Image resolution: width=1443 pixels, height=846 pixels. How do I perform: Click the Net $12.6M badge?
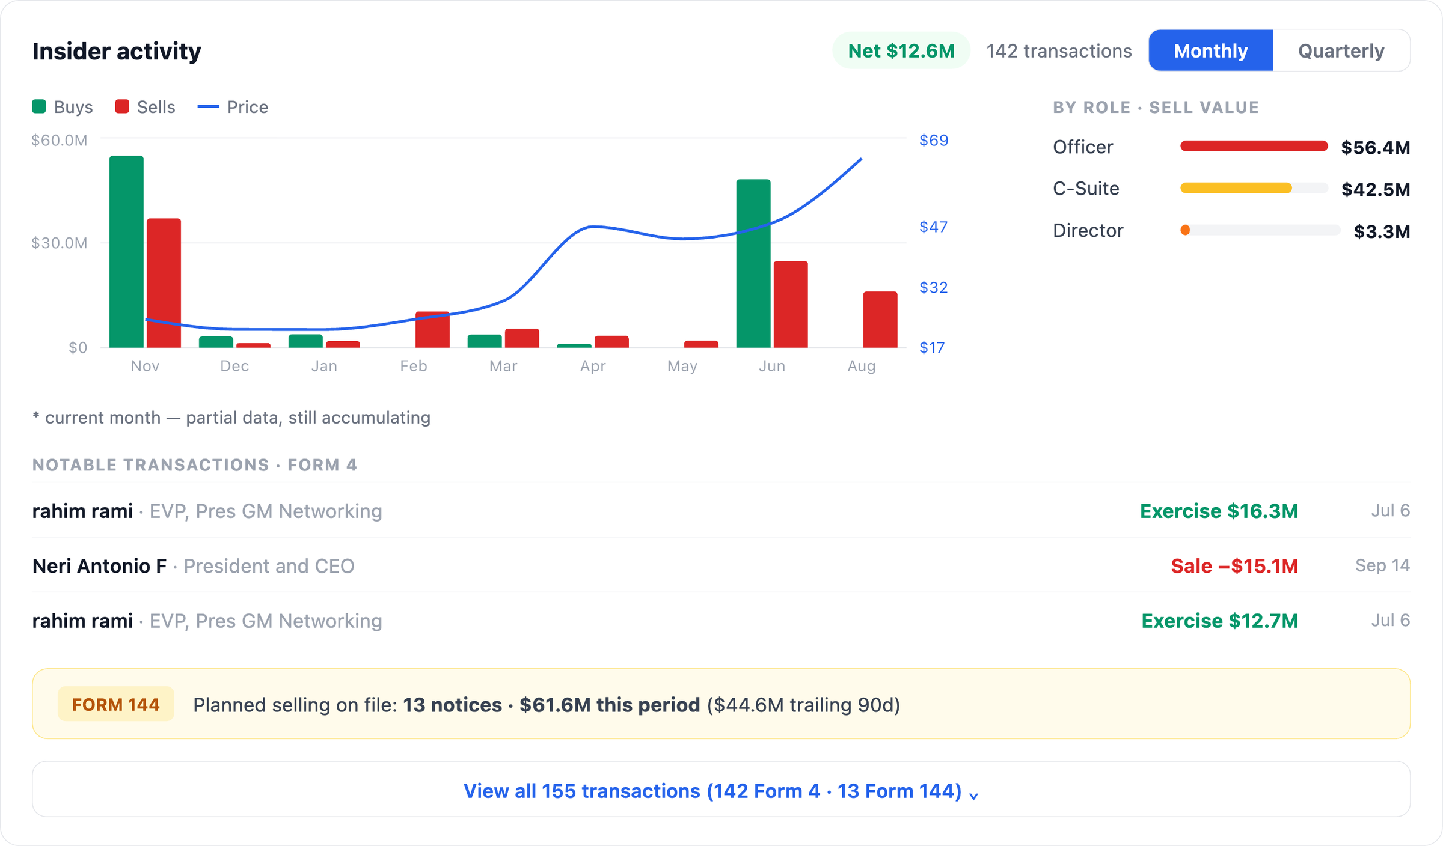tap(901, 50)
